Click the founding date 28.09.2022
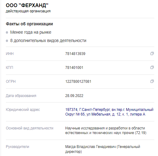 click(x=74, y=96)
